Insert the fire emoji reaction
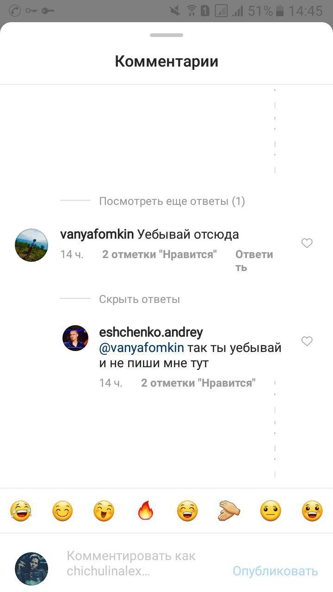The image size is (333, 592). [x=146, y=511]
